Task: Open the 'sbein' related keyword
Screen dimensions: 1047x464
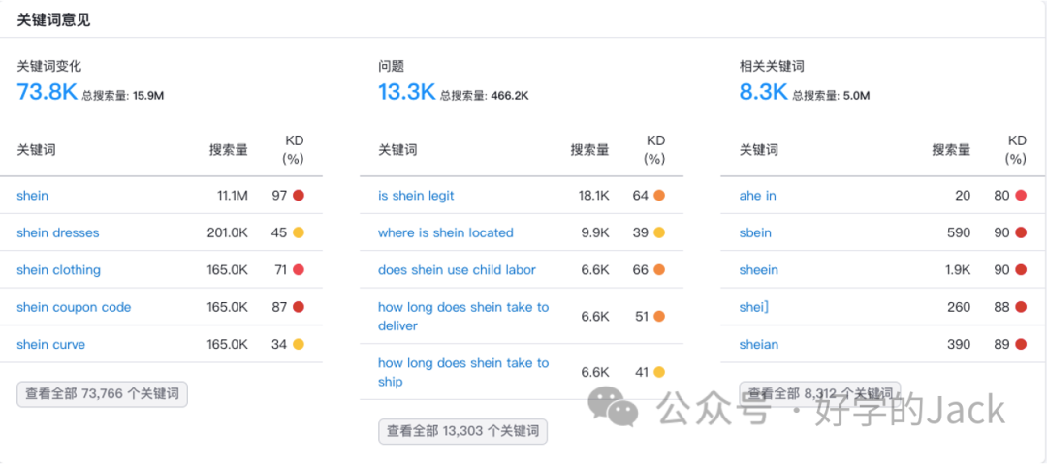Action: [755, 233]
